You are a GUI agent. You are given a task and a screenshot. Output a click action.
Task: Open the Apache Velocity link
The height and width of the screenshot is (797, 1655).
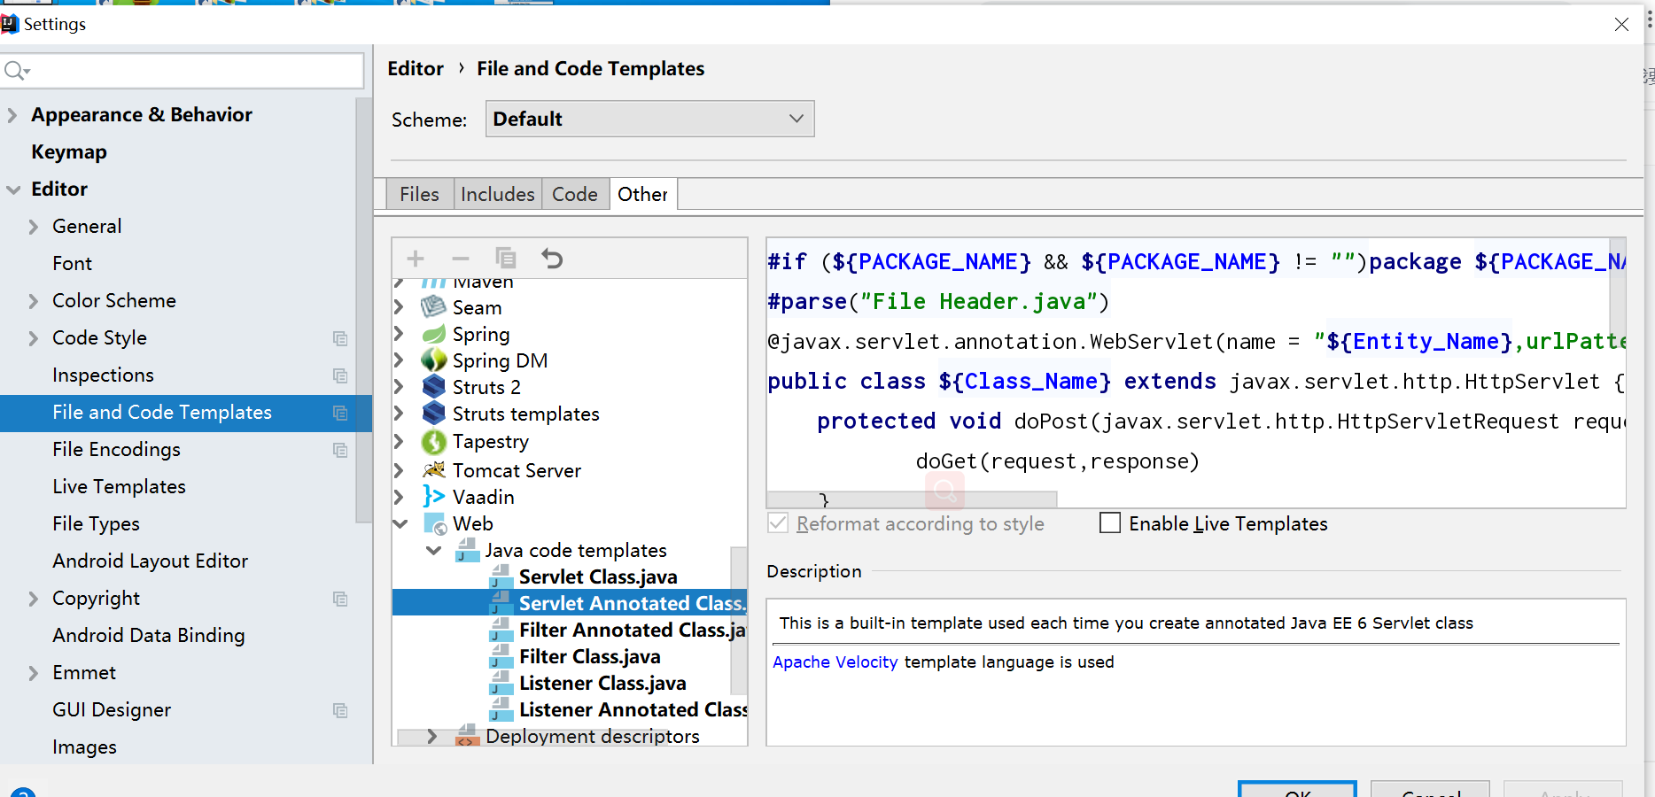835,662
